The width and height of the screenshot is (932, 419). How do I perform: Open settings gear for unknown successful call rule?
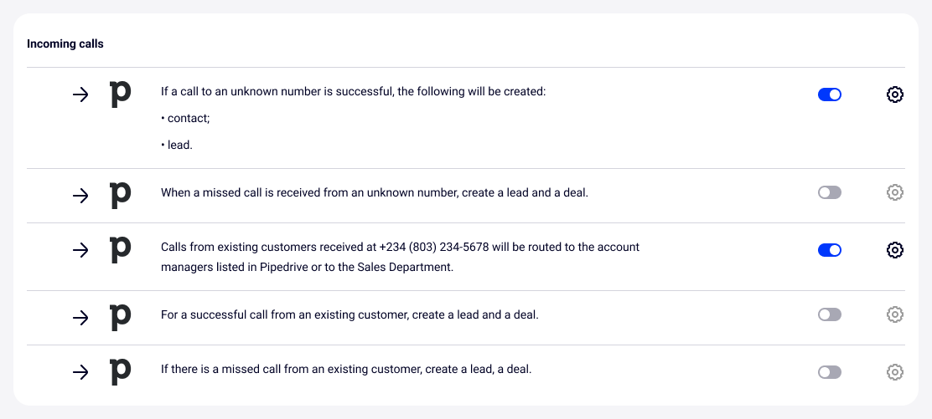point(894,95)
